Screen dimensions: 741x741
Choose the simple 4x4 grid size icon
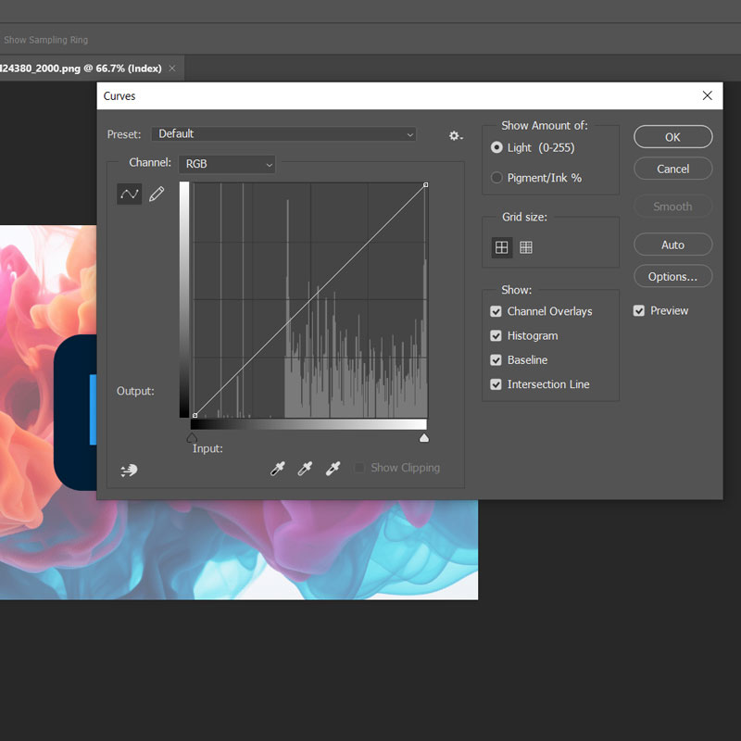tap(501, 247)
